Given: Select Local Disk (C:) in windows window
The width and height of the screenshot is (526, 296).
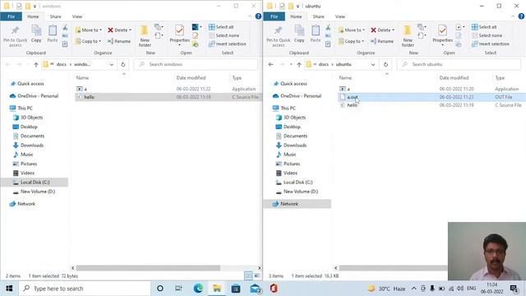Looking at the screenshot, I should point(35,183).
